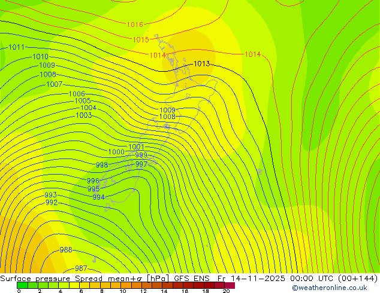Click the '00:00 UTC' time text

coord(312,279)
